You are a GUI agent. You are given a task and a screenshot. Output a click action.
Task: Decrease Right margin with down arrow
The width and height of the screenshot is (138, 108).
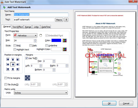67,67
